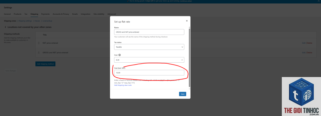Screen dimensions: 321x116
Task: Focus the Name input field
Action: (x=149, y=32)
